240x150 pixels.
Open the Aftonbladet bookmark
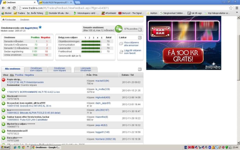coord(109,13)
